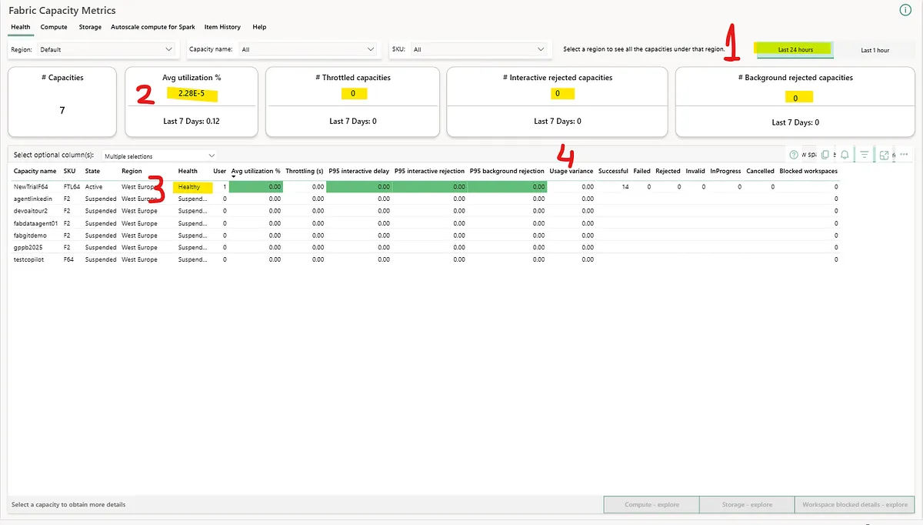Expand the optional columns Multiple selections dropdown
The width and height of the screenshot is (923, 525).
tap(160, 155)
